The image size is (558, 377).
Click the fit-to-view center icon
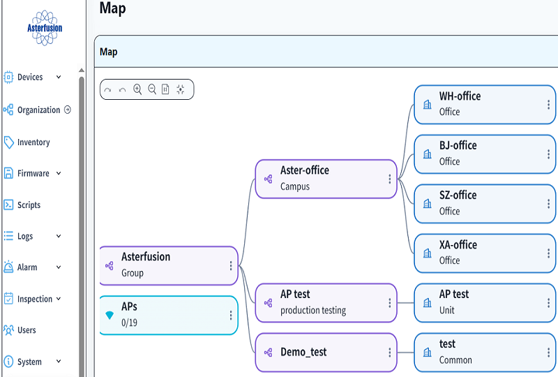pos(181,89)
